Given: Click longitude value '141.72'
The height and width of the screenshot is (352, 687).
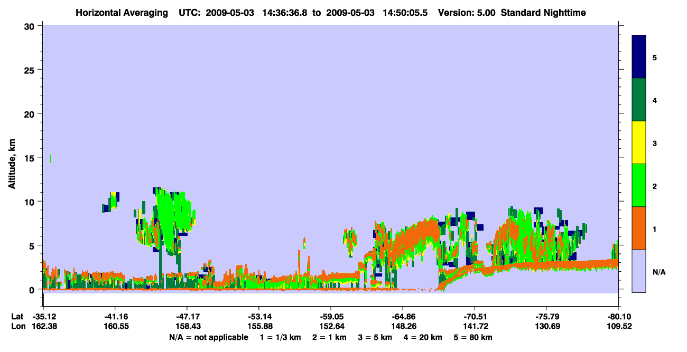Looking at the screenshot, I should coord(475,327).
